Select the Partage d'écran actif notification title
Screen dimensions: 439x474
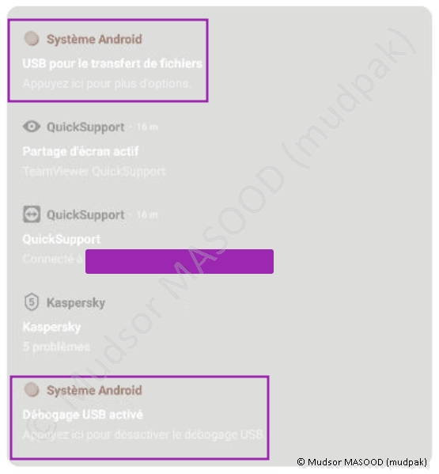pyautogui.click(x=81, y=151)
